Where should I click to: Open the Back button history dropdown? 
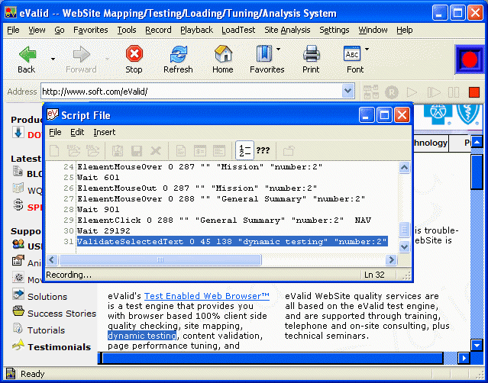[53, 59]
